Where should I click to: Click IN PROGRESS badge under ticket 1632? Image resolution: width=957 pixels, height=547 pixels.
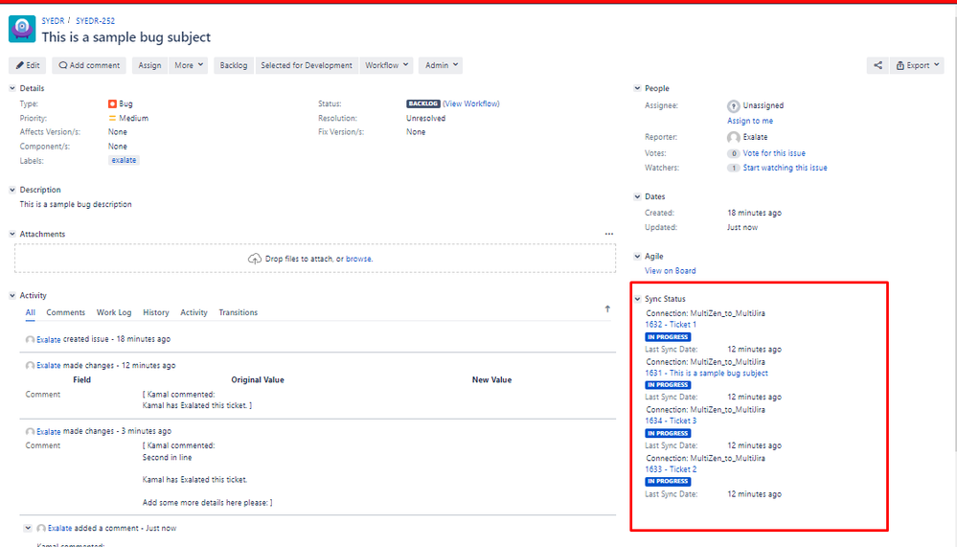coord(668,337)
